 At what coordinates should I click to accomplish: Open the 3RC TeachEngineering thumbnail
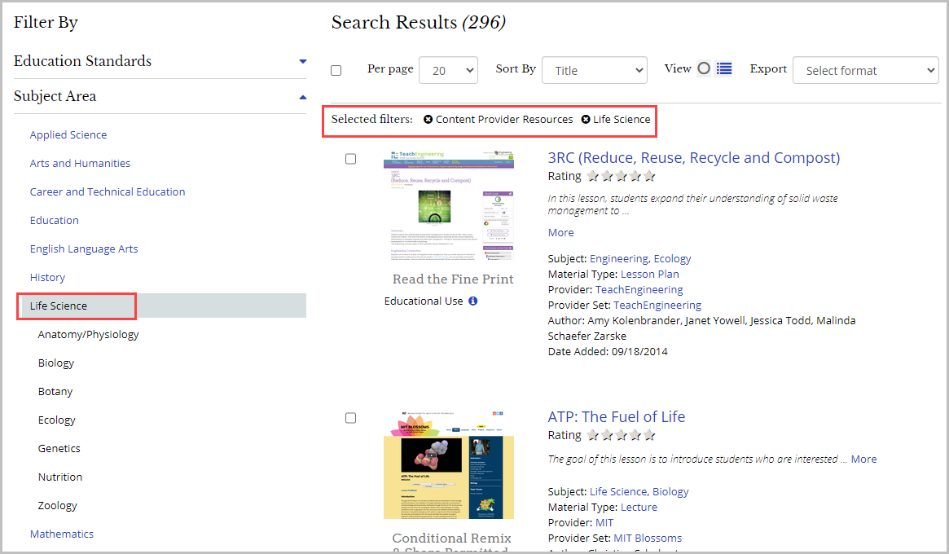(x=449, y=204)
